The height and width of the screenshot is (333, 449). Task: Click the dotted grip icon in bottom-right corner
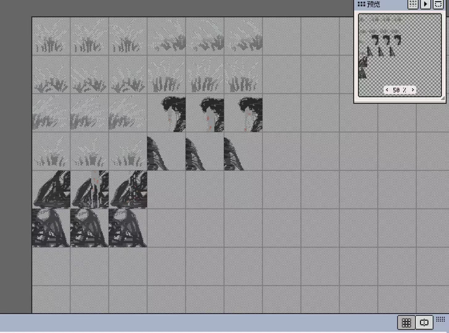click(440, 319)
